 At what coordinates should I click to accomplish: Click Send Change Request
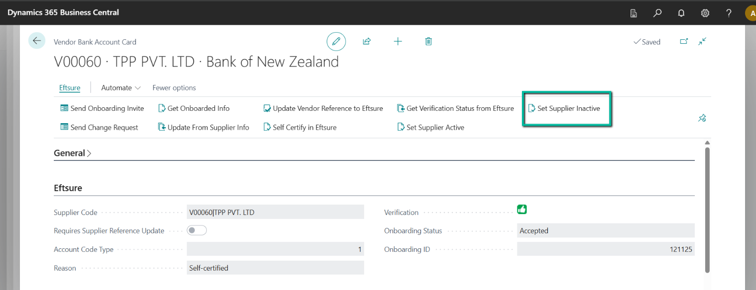[99, 127]
